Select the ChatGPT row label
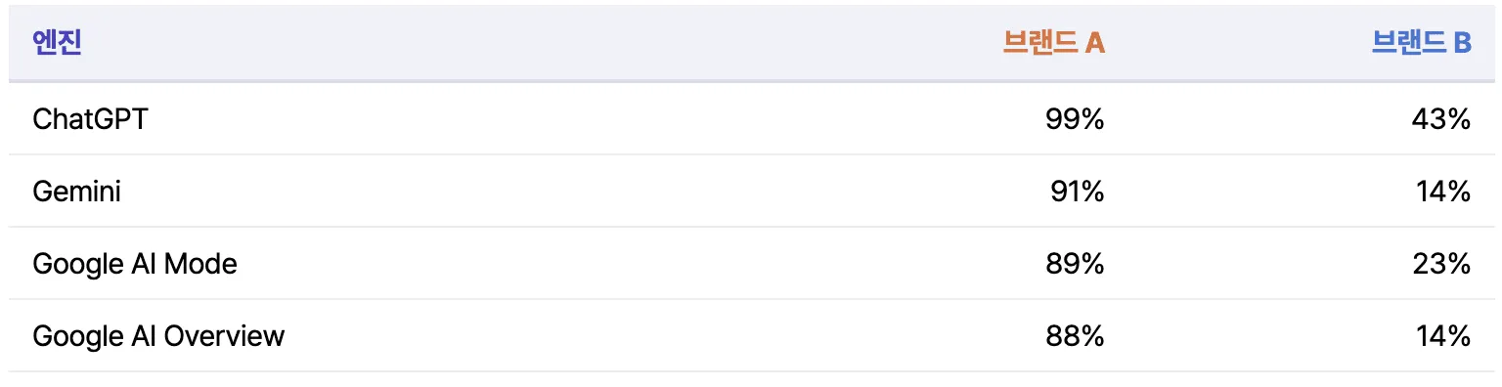Viewport: 1502px width, 387px height. (90, 119)
